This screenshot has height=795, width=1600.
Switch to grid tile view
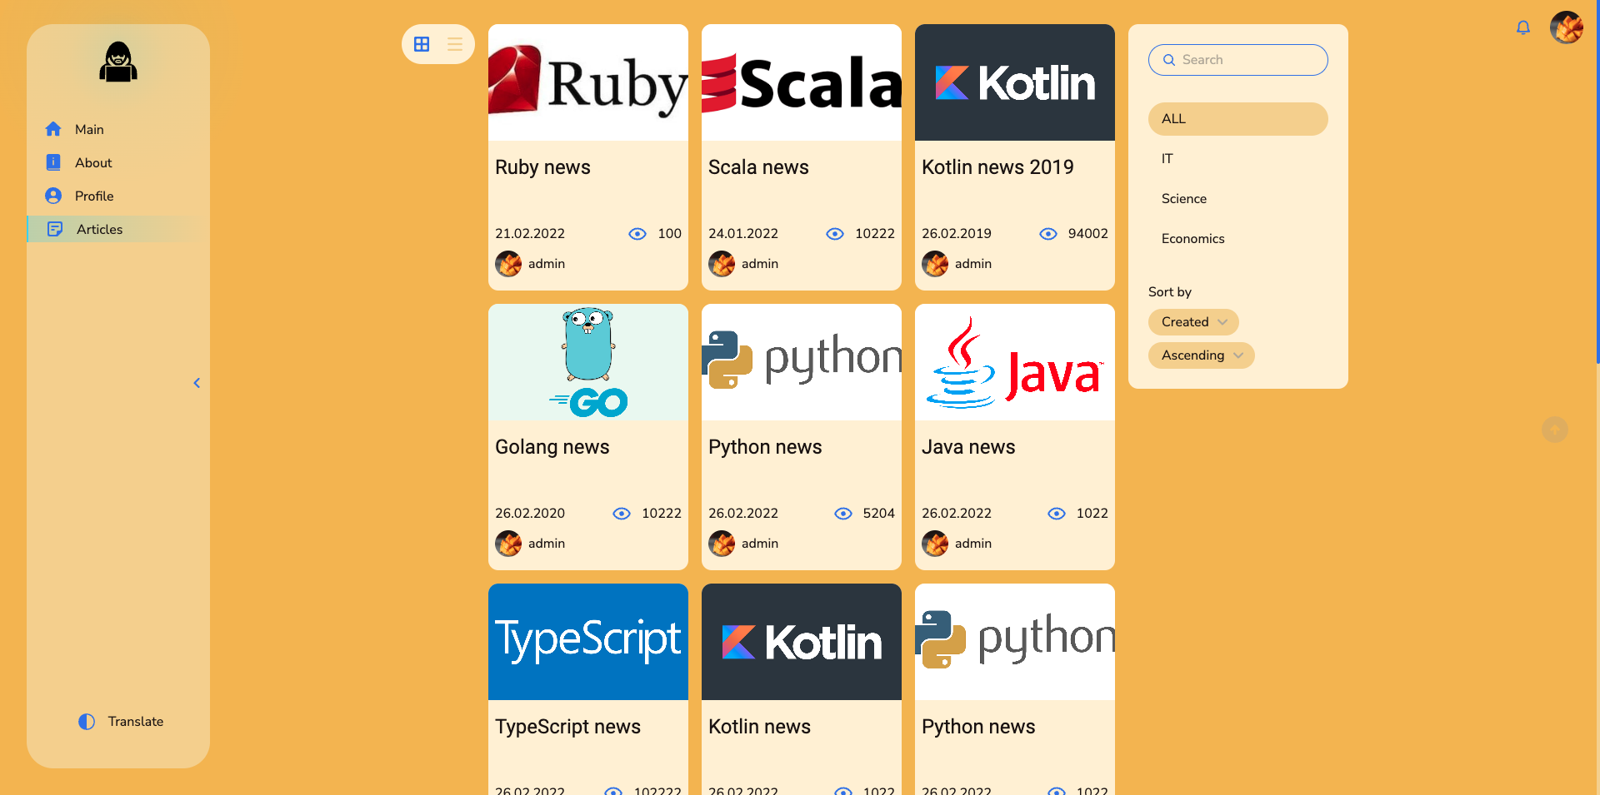pyautogui.click(x=422, y=44)
